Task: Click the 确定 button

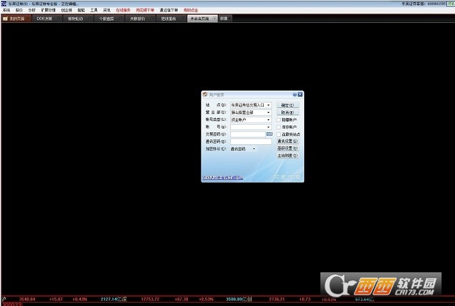Action: [287, 105]
